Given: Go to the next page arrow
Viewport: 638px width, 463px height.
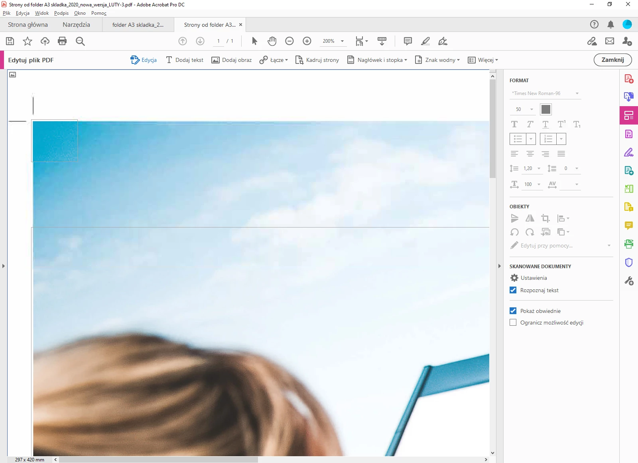Looking at the screenshot, I should (x=200, y=41).
